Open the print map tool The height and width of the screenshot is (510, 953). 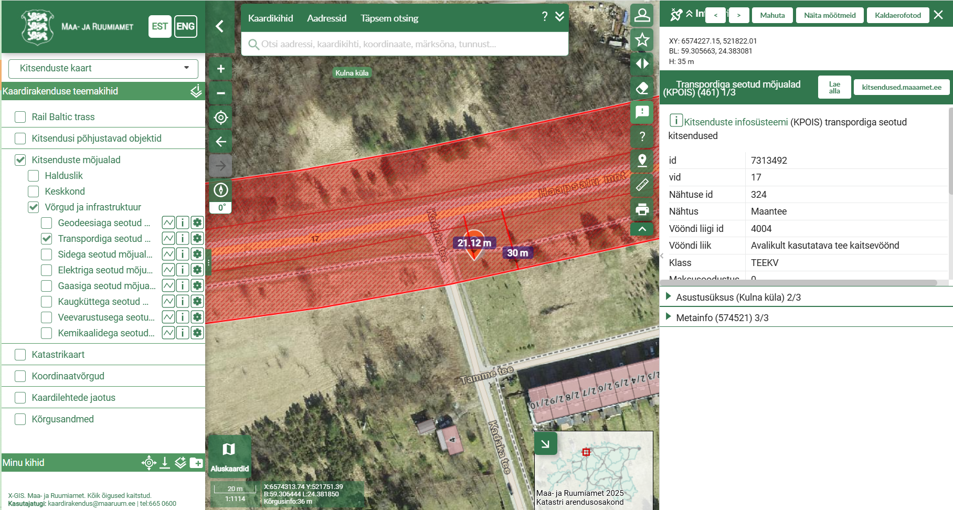[642, 210]
